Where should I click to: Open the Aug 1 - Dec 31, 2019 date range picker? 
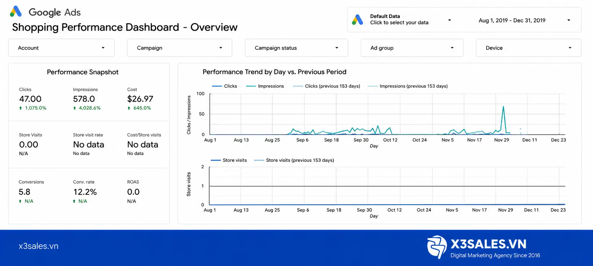(525, 20)
